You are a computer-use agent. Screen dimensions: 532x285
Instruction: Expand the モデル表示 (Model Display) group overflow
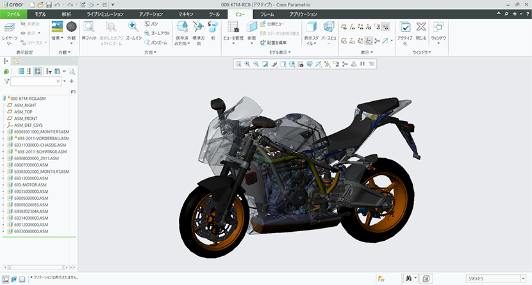click(279, 52)
